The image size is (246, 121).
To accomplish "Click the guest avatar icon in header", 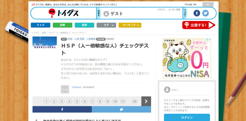I will click(106, 13).
